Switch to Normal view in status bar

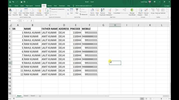click(142, 99)
